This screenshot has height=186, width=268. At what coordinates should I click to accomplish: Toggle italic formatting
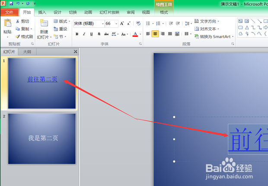(x=84, y=34)
